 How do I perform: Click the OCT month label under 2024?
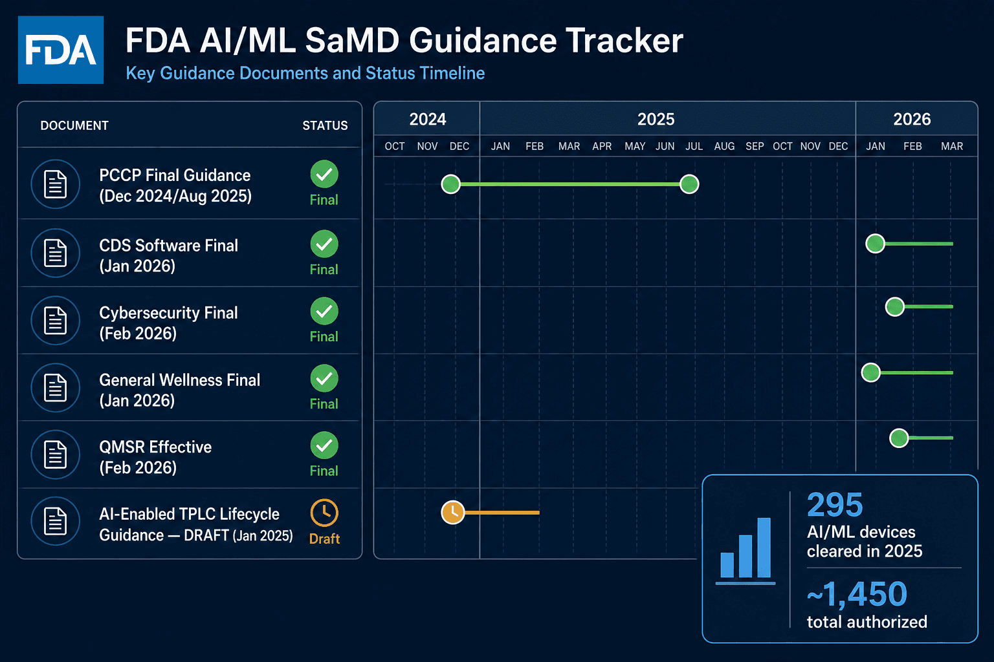pos(395,146)
